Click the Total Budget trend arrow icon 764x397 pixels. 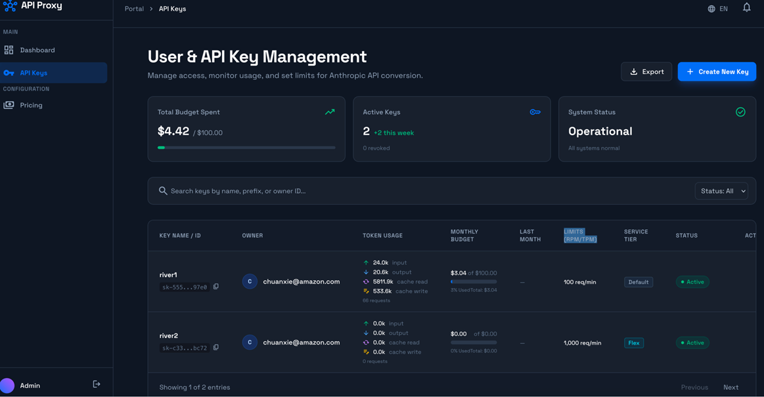(330, 112)
